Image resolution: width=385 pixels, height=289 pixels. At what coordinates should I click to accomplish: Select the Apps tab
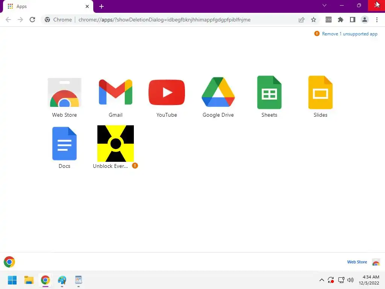[48, 6]
